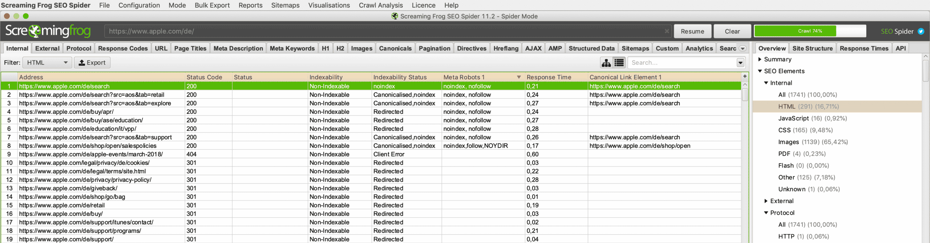Switch to the Structured Data tab
930x243 pixels.
[591, 49]
